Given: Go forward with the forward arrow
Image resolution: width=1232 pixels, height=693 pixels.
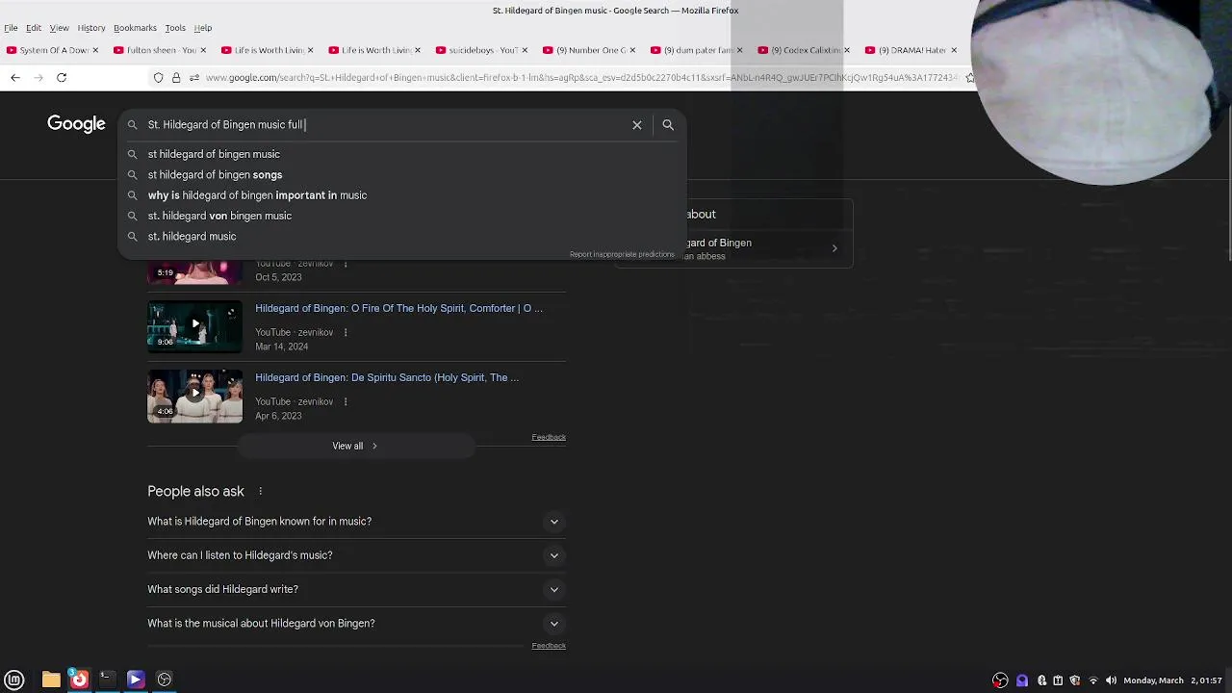Looking at the screenshot, I should tap(38, 77).
